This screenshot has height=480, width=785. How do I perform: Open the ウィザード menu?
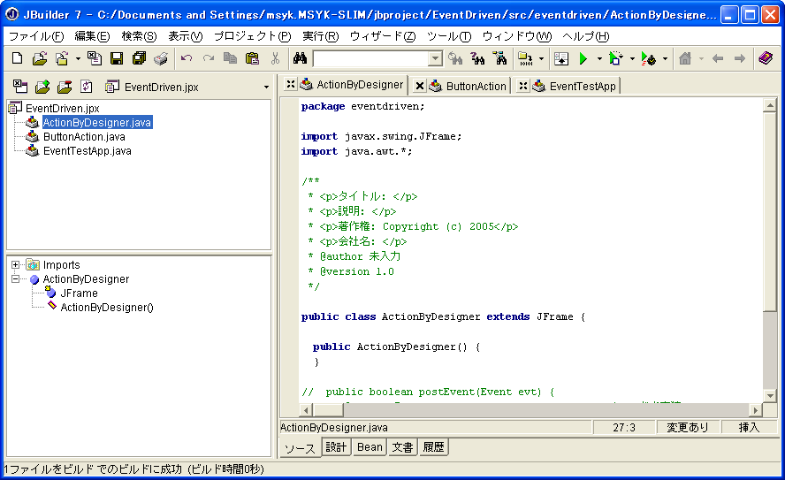[x=382, y=36]
